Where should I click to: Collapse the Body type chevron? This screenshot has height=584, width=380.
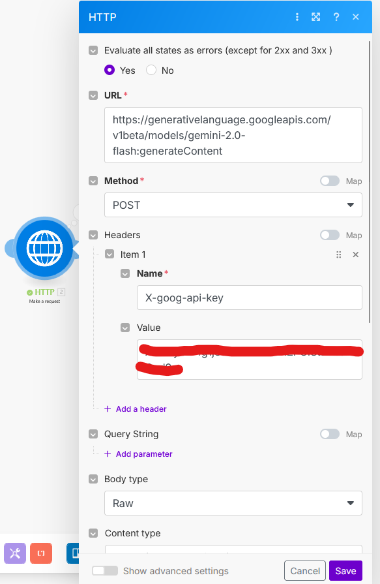tap(93, 479)
